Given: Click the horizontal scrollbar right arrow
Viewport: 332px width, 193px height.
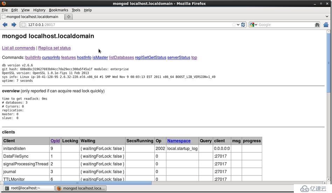Looking at the screenshot, I should pyautogui.click(x=325, y=183).
